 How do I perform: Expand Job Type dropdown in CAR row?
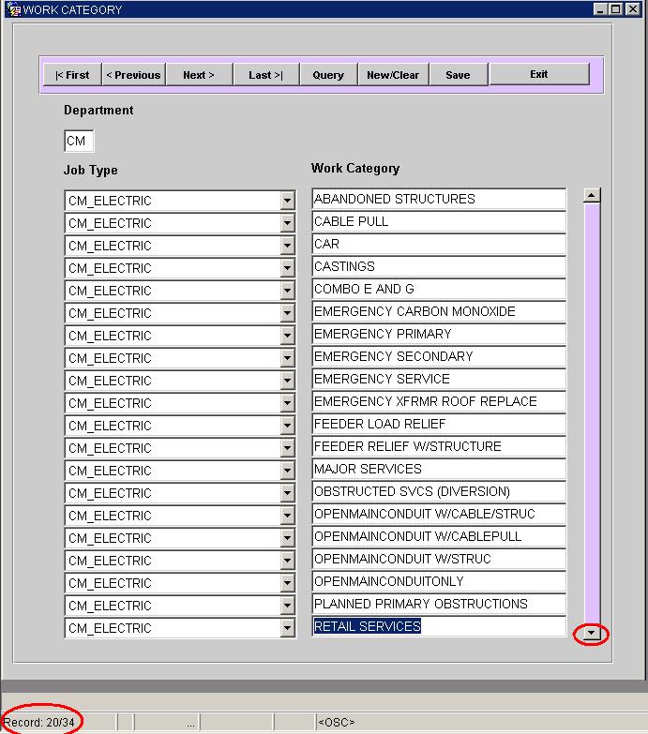(x=288, y=246)
